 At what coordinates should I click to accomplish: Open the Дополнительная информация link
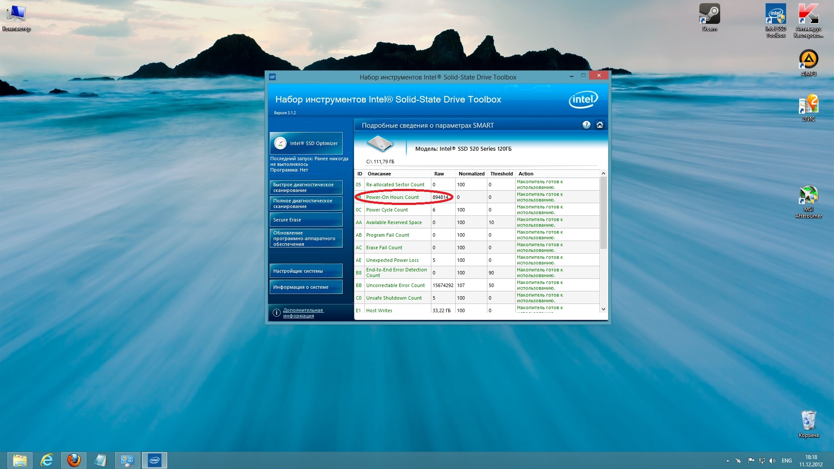[303, 313]
